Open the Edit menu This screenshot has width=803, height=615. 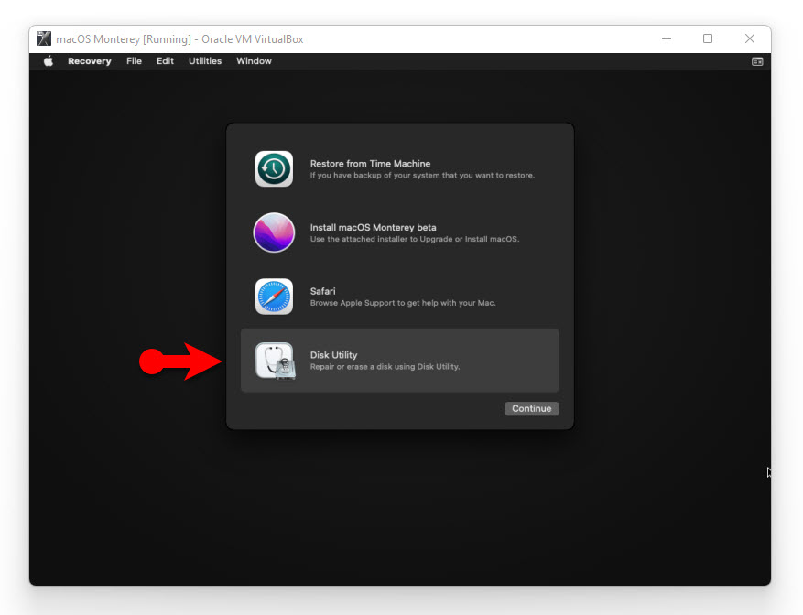point(165,61)
